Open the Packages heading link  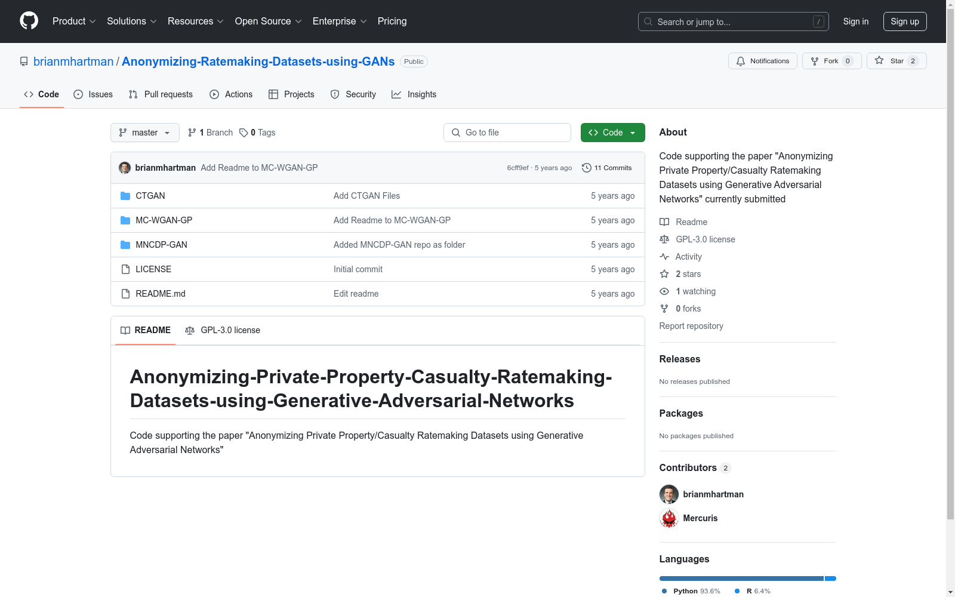[x=681, y=413]
